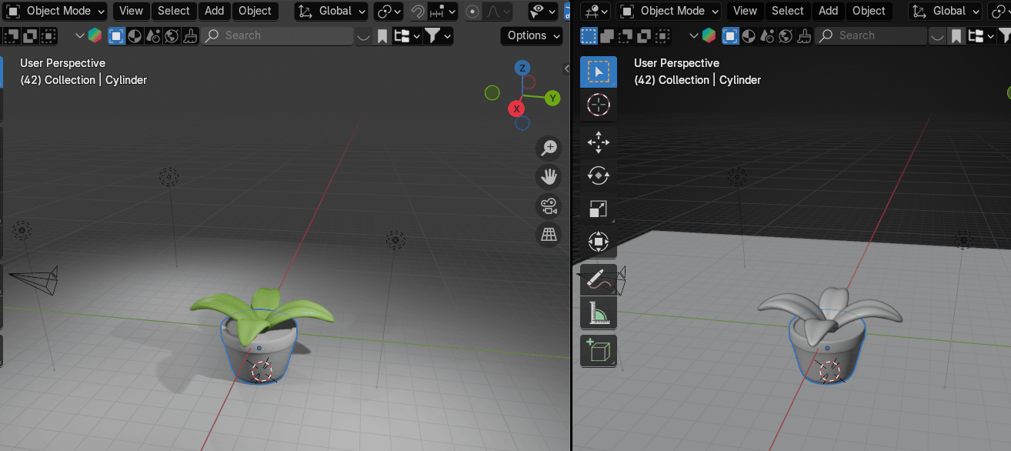This screenshot has width=1011, height=451.
Task: Toggle perspective/orthographic grid gizmo button
Action: [549, 236]
